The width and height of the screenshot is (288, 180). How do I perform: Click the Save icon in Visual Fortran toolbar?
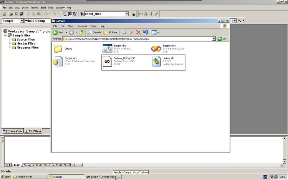click(x=17, y=14)
